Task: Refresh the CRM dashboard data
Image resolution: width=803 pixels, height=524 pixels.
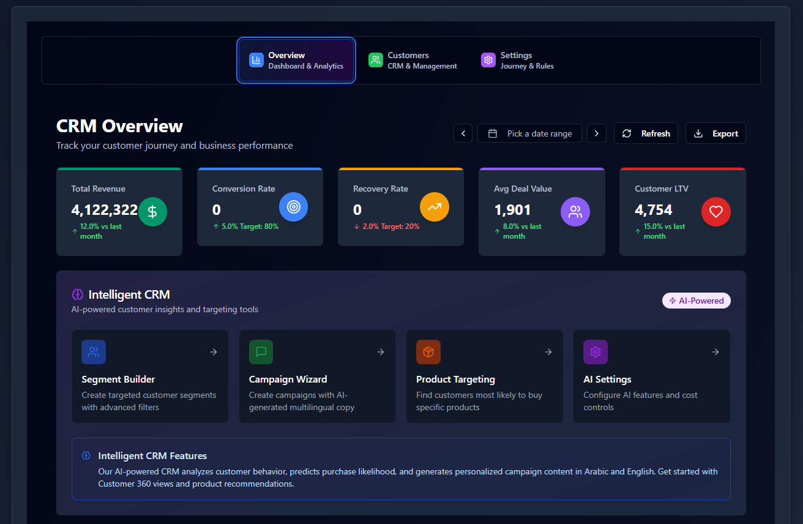Action: pos(646,133)
